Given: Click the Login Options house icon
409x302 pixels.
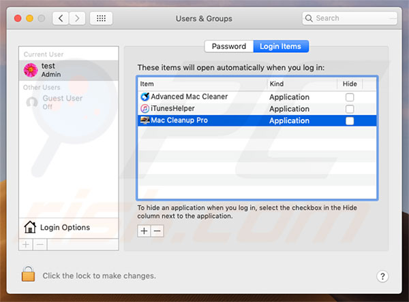Looking at the screenshot, I should 30,227.
